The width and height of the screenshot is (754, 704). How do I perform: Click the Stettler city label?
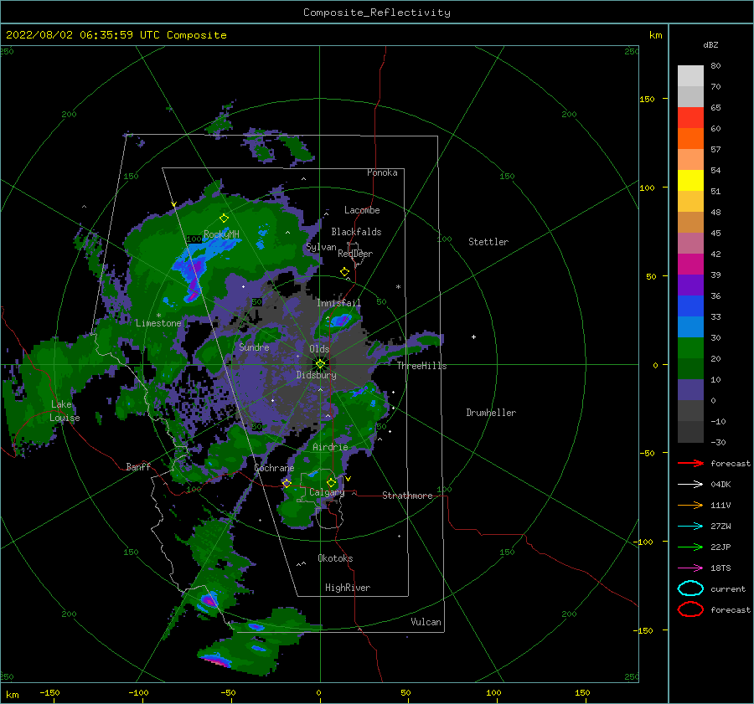pos(488,242)
